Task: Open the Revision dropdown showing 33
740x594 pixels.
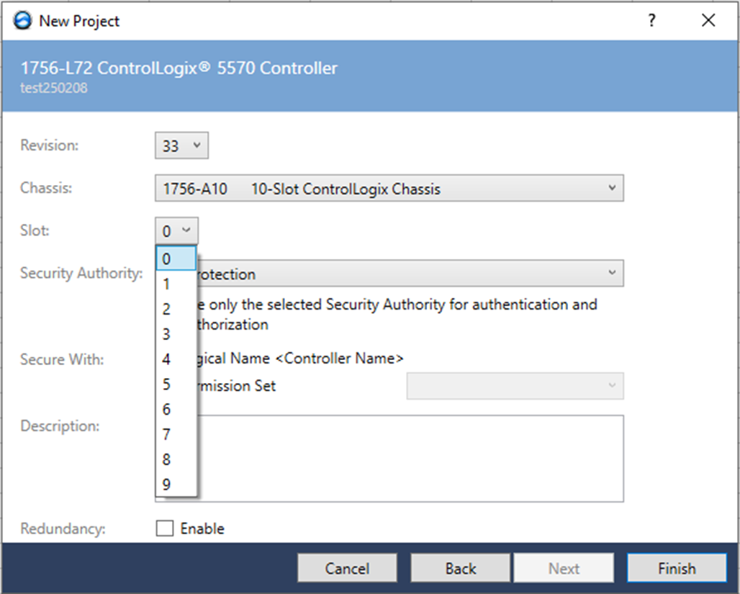Action: tap(181, 145)
